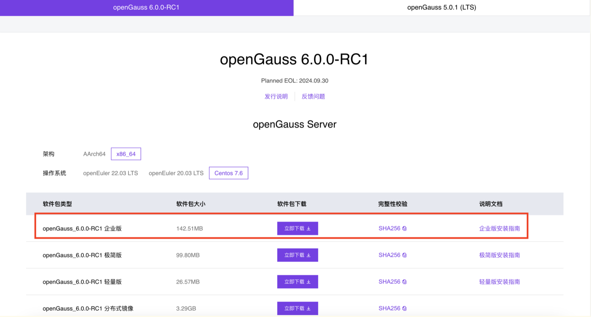The height and width of the screenshot is (317, 591).
Task: Download the 企业版 package with 立即下载
Action: click(298, 229)
